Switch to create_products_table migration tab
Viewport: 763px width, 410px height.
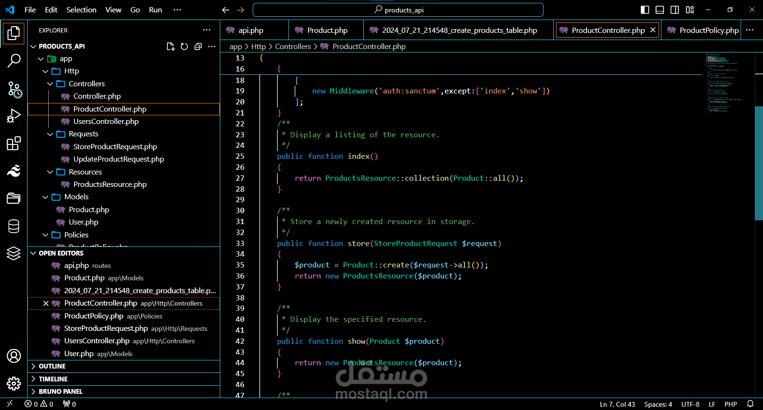[x=459, y=30]
